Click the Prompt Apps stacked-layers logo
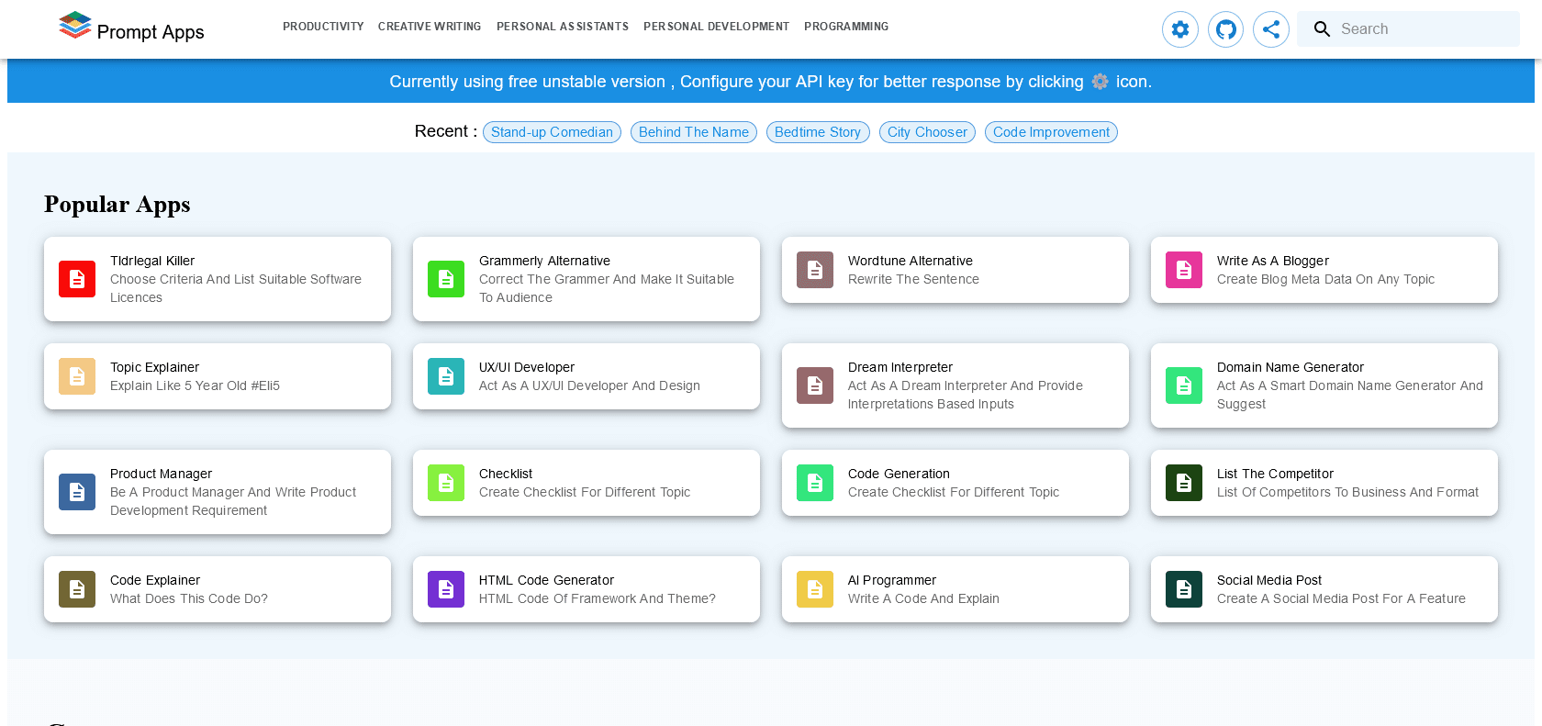The width and height of the screenshot is (1542, 726). pyautogui.click(x=75, y=26)
